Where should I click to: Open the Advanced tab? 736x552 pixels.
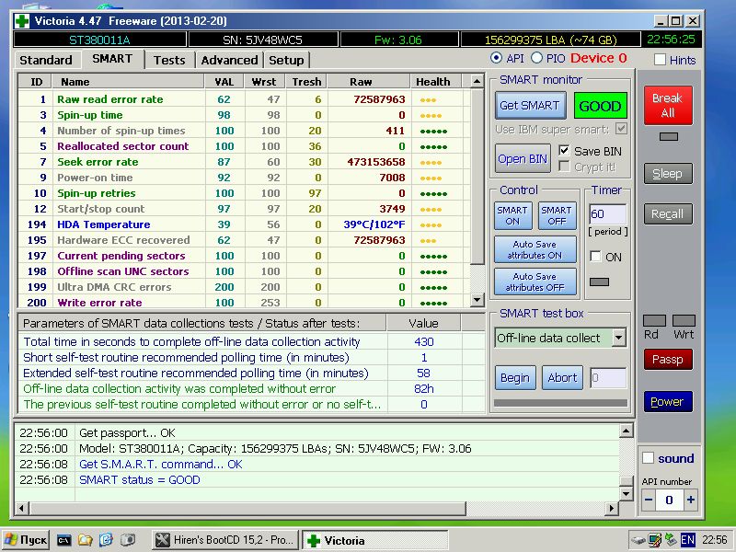pos(229,60)
